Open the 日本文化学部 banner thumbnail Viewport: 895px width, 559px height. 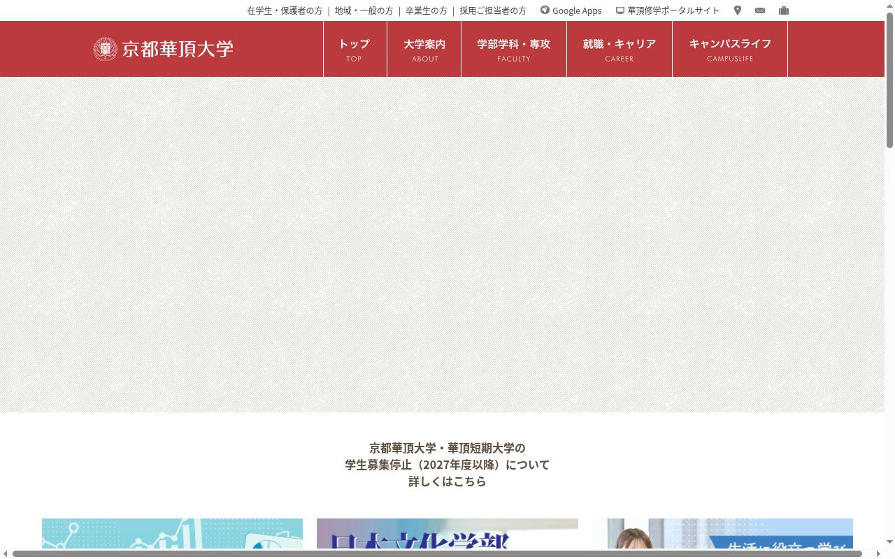[x=447, y=533]
